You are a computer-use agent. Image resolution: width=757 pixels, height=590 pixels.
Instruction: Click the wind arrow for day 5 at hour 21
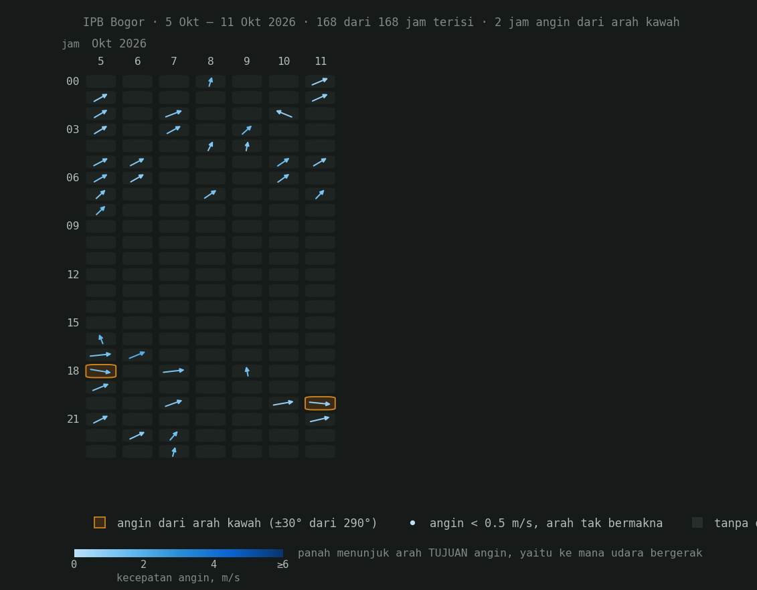point(101,419)
